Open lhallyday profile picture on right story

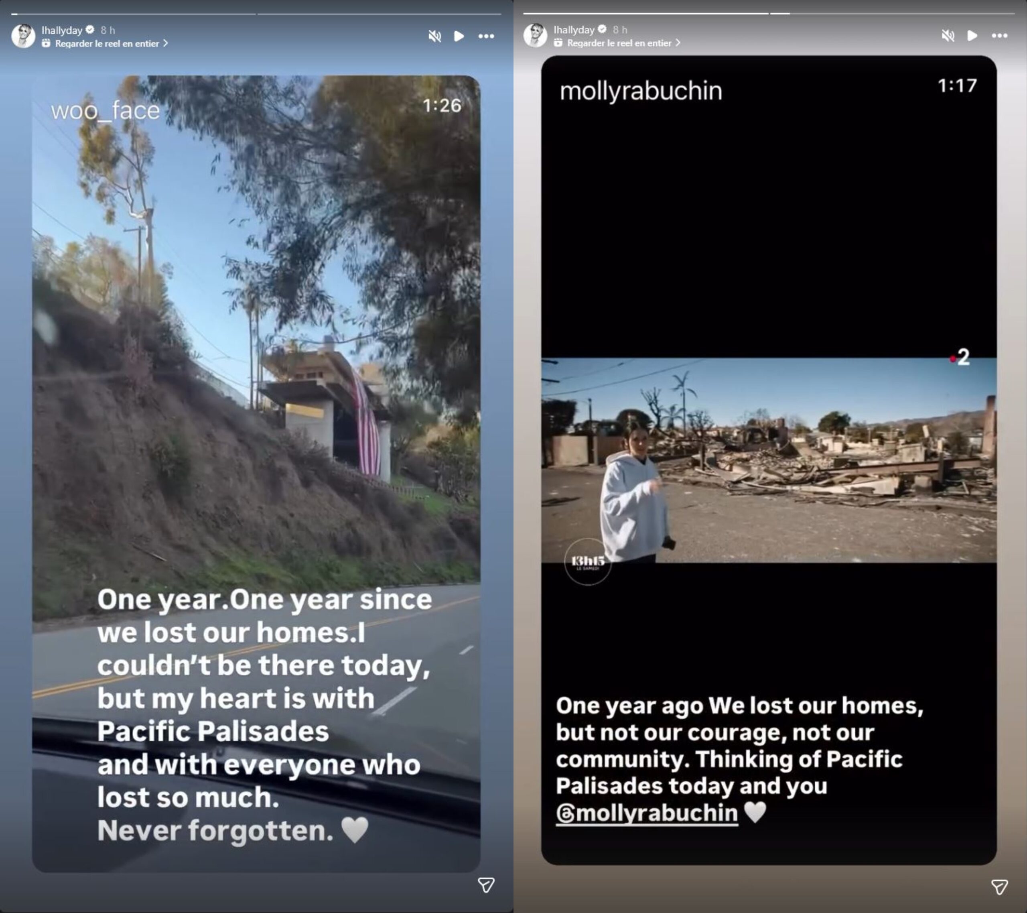pyautogui.click(x=535, y=35)
